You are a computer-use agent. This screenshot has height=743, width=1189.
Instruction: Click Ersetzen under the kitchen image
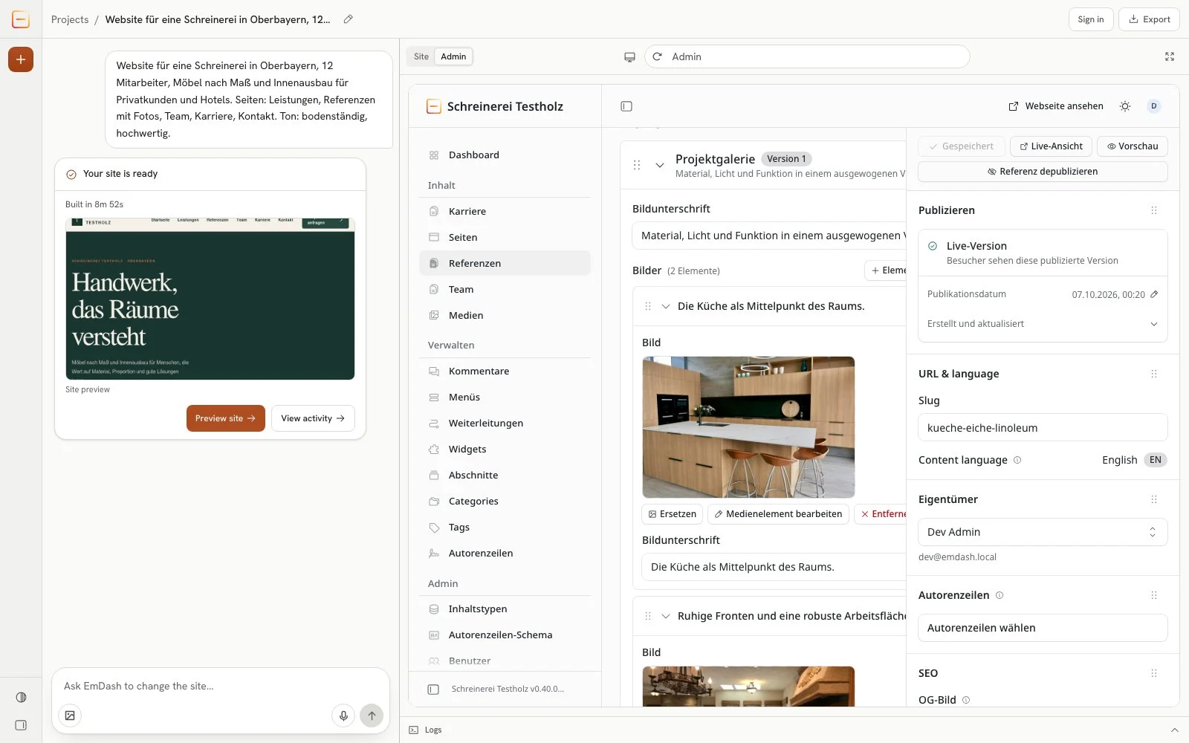(x=672, y=514)
